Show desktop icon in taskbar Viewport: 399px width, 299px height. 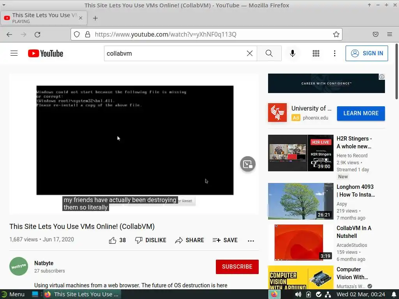click(x=35, y=294)
